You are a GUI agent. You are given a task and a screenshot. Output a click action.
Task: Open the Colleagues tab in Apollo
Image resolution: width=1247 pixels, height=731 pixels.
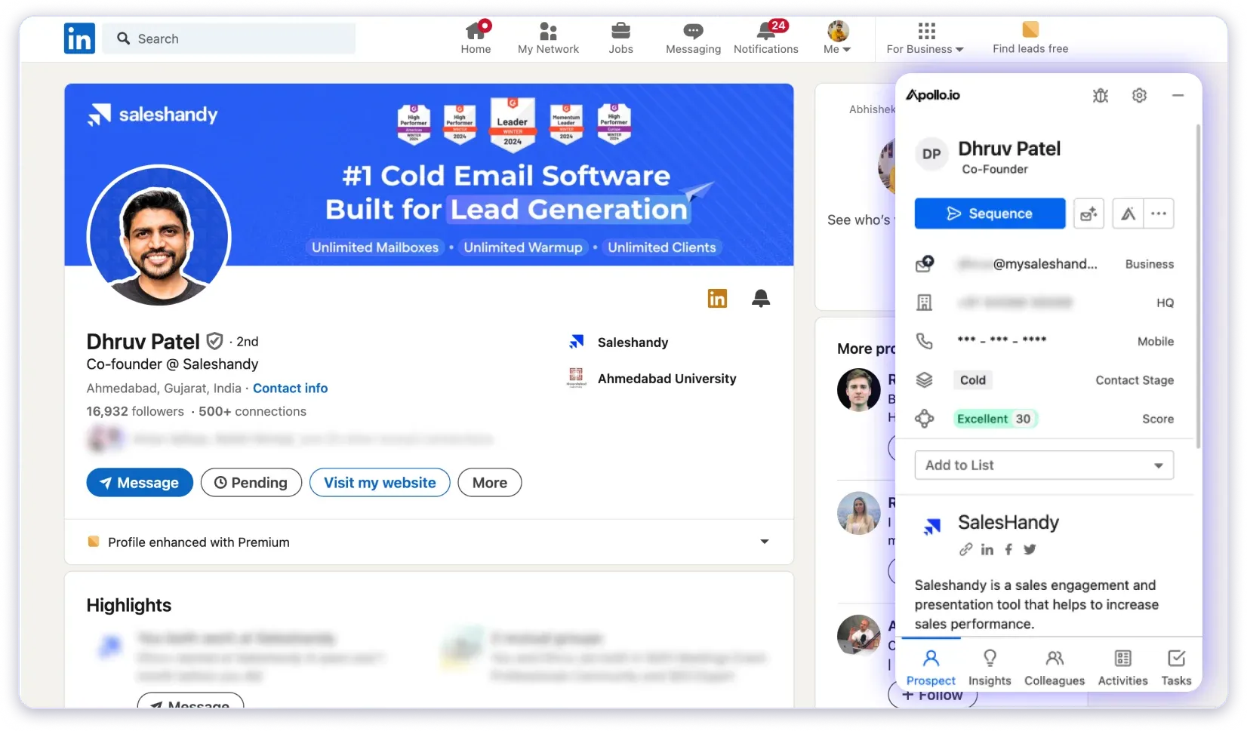[1054, 665]
